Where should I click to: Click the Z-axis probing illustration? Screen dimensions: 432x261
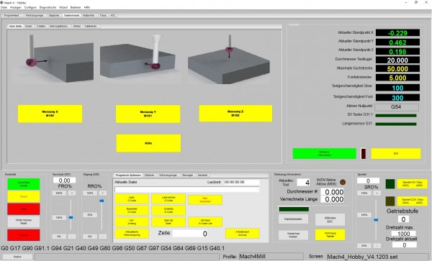point(229,59)
